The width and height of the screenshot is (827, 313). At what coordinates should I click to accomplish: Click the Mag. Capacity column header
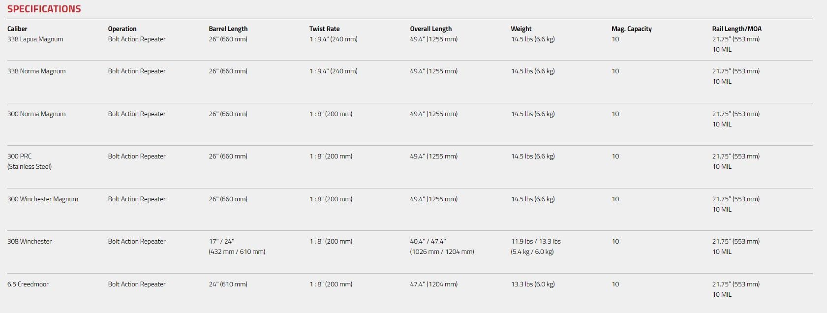(632, 29)
